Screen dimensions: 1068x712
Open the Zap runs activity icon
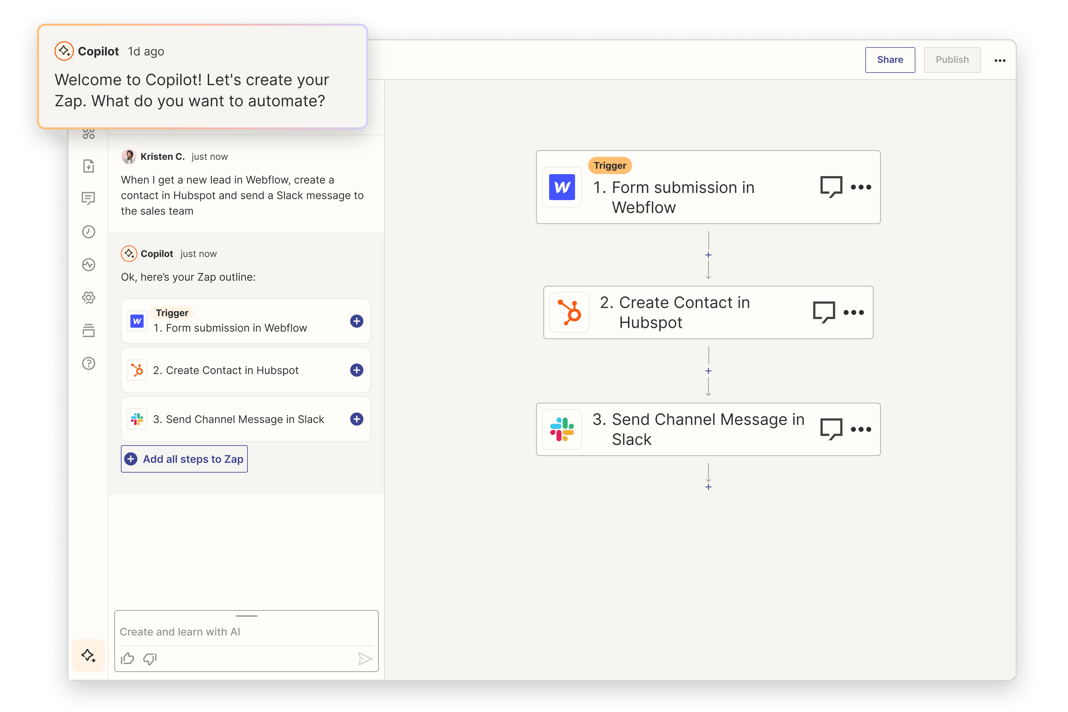point(88,264)
